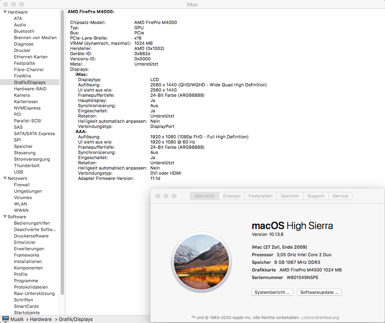Screen dimensions: 385x323
Task: Select Programme under Software
Action: (26, 280)
